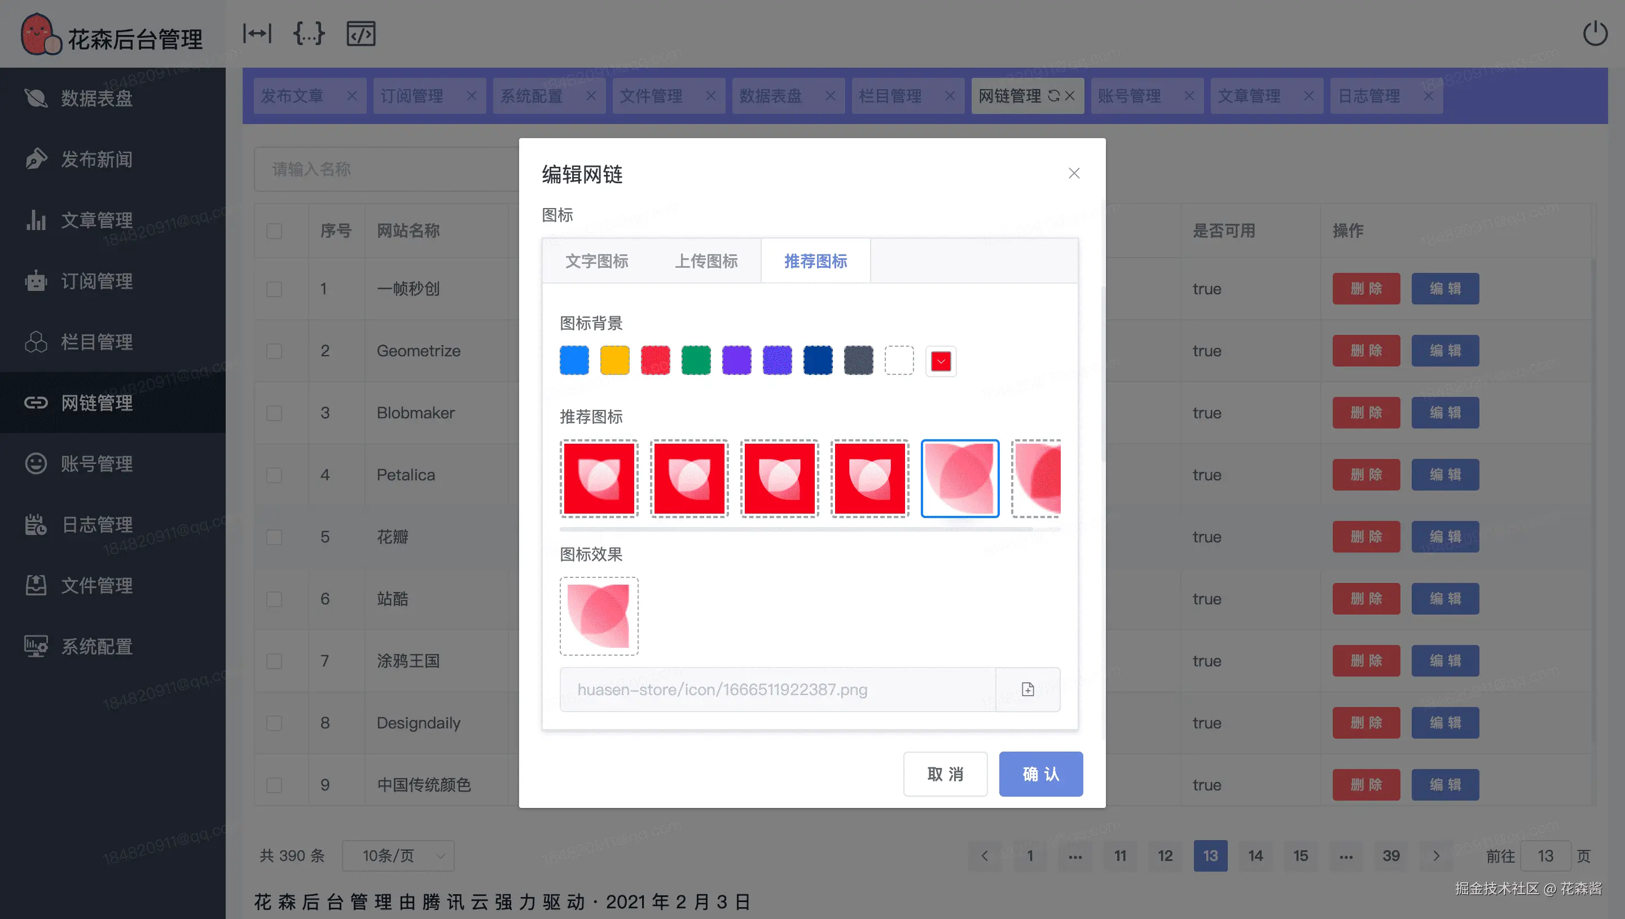Toggle the select-all header checkbox

click(274, 231)
